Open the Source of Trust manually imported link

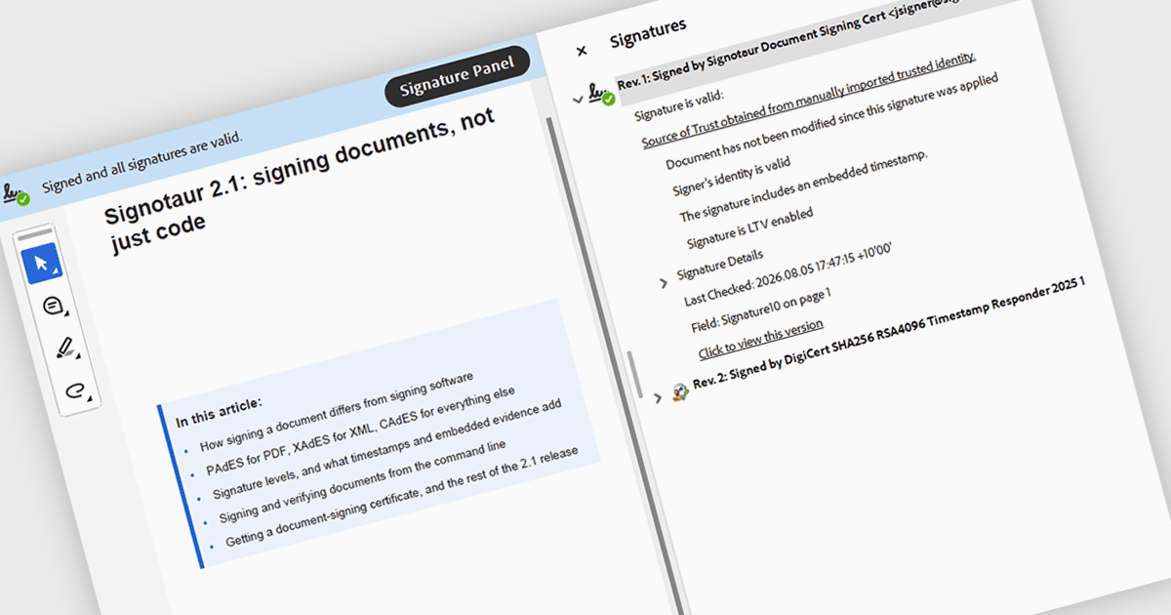tap(808, 100)
